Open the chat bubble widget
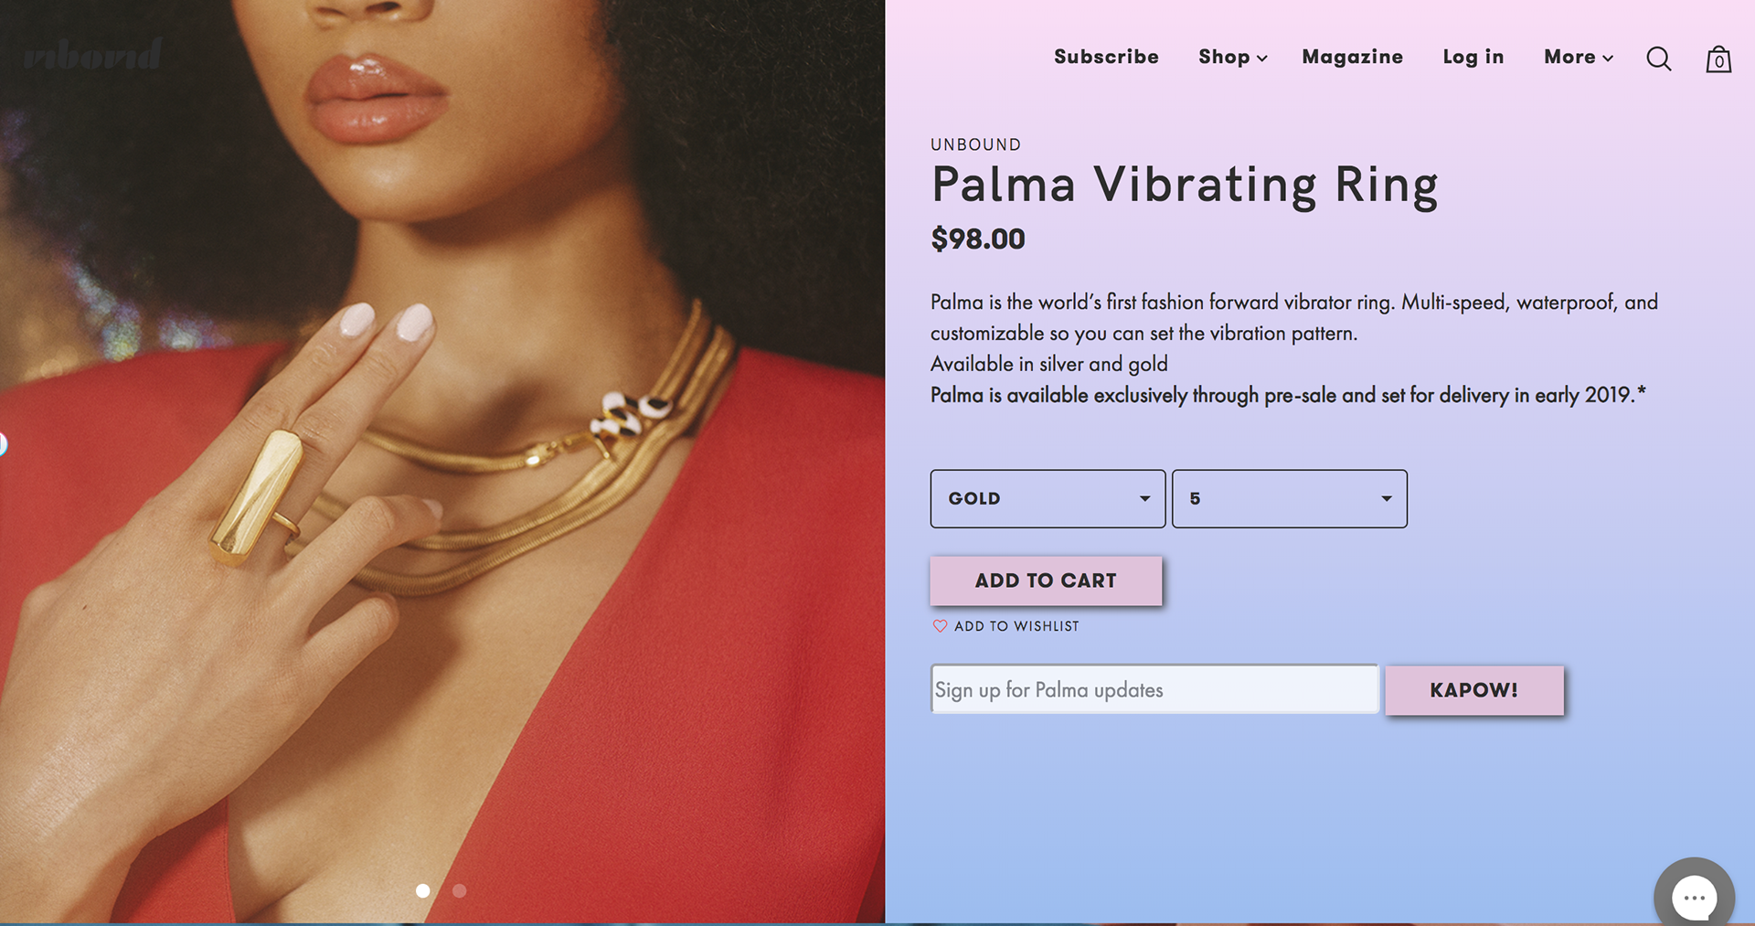The height and width of the screenshot is (926, 1755). pos(1694,897)
